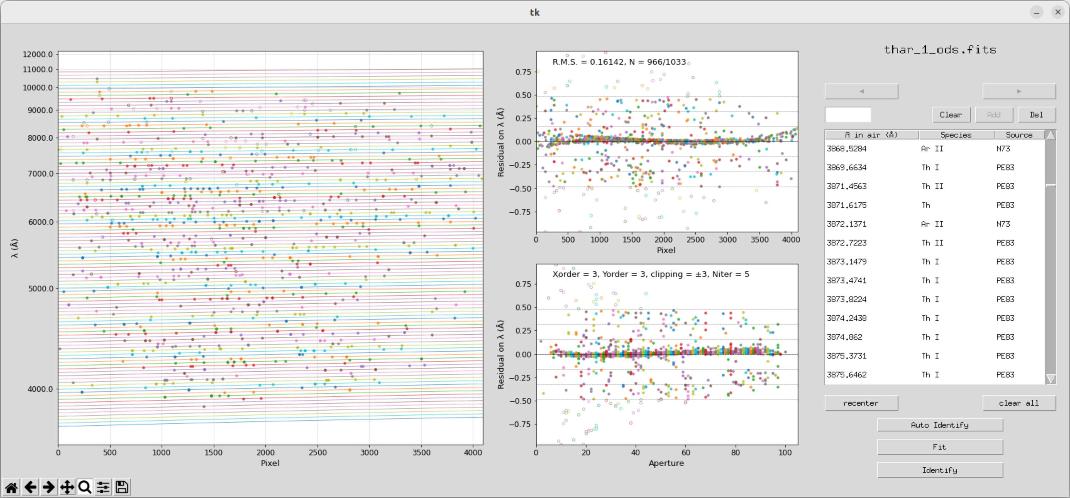Activate the Zoom magnifier tool

coord(85,487)
